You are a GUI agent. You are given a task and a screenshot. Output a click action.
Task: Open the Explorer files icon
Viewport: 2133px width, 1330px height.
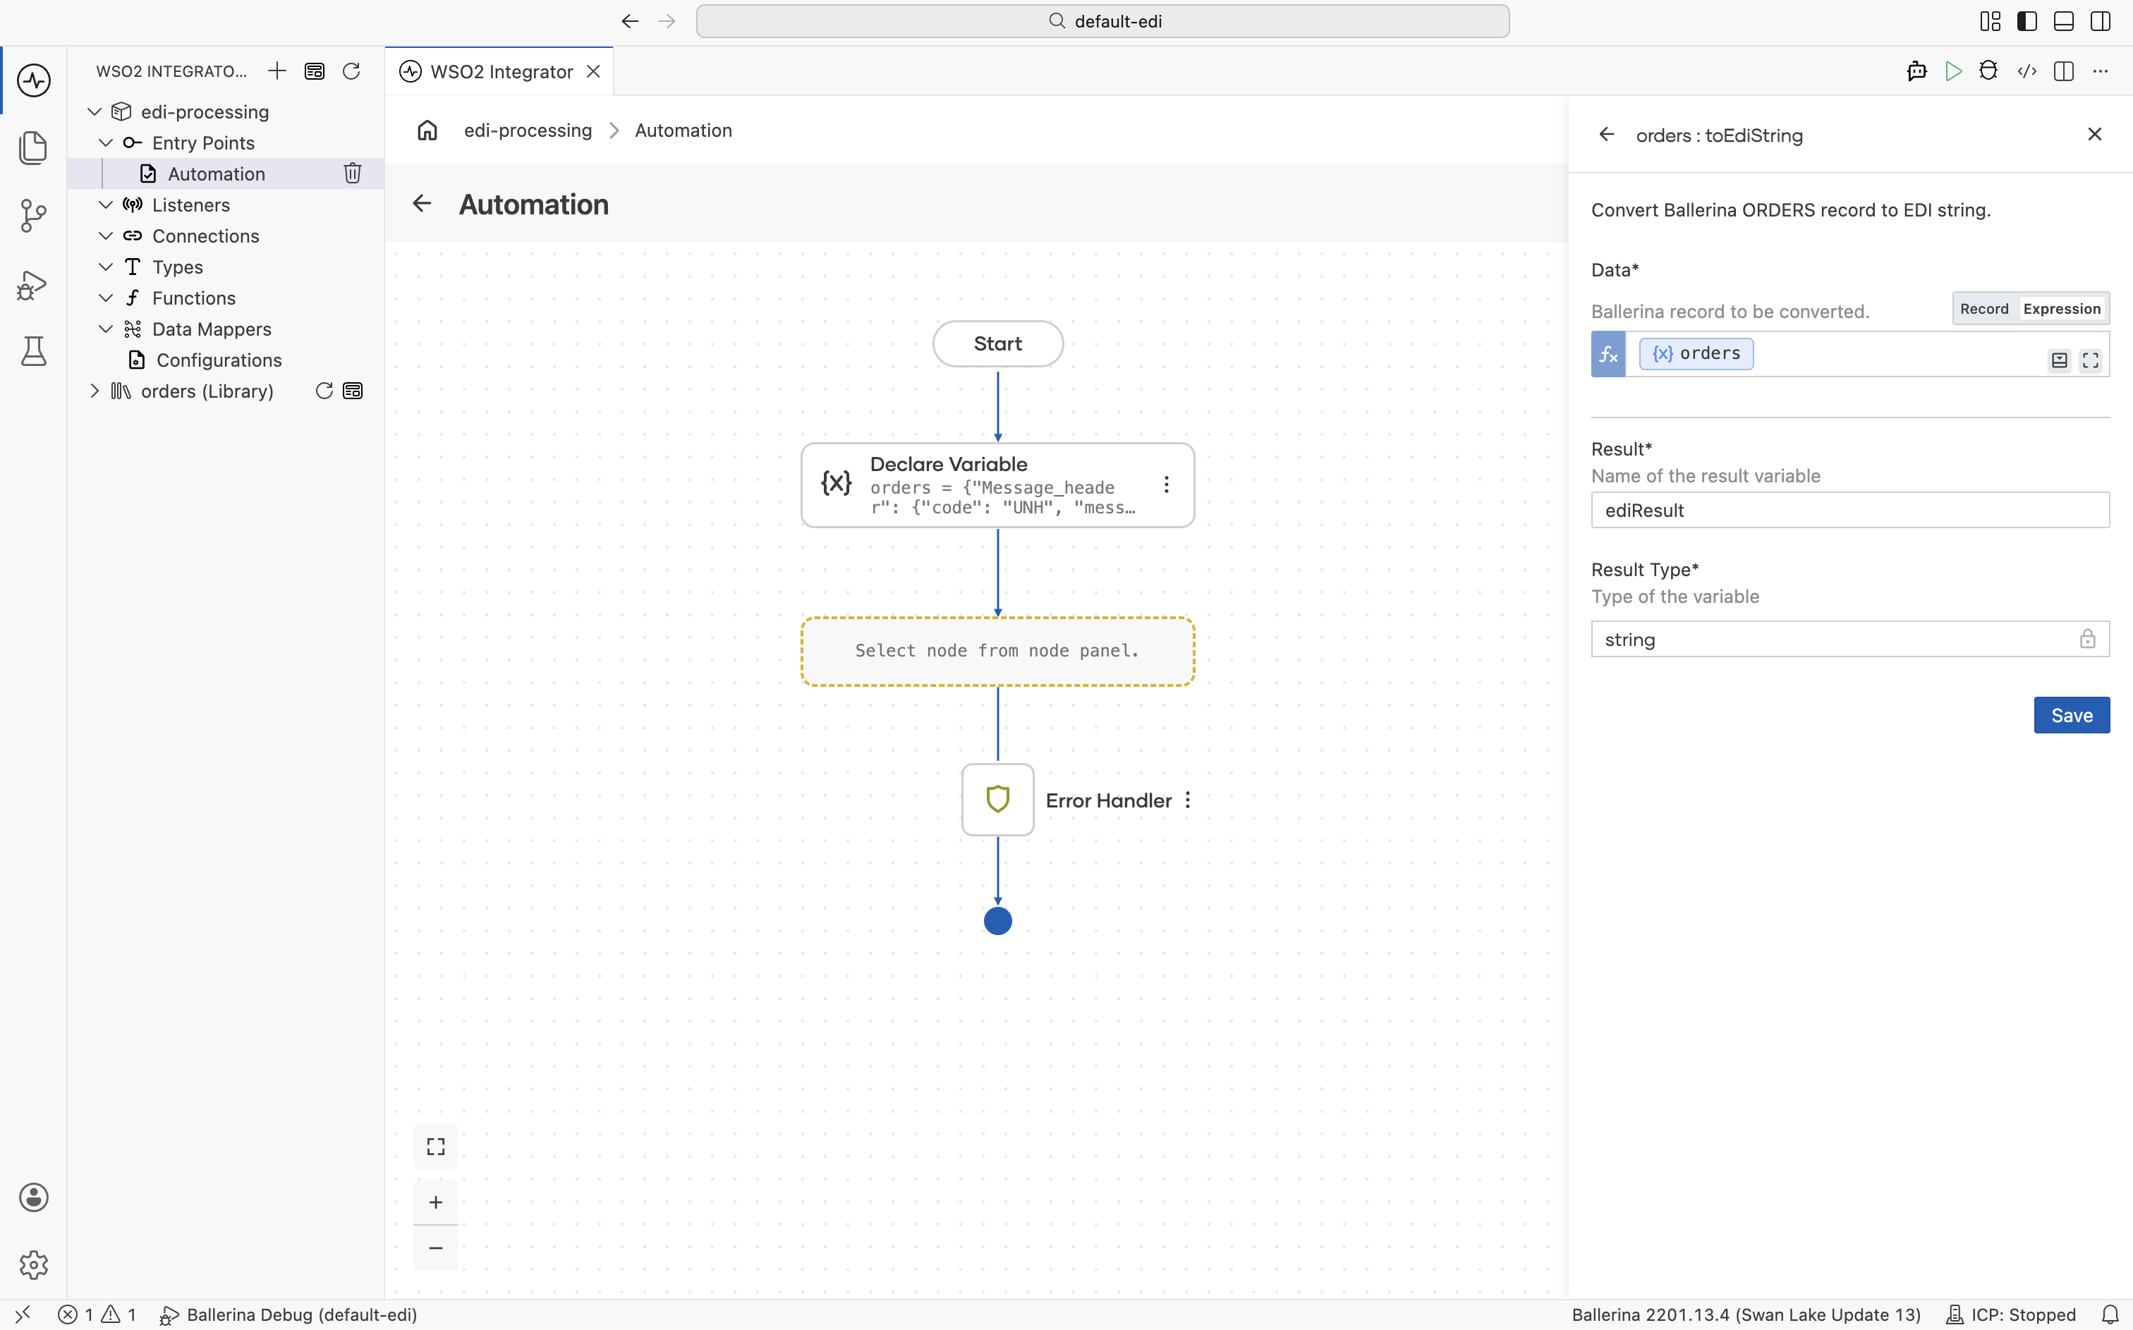pyautogui.click(x=33, y=148)
